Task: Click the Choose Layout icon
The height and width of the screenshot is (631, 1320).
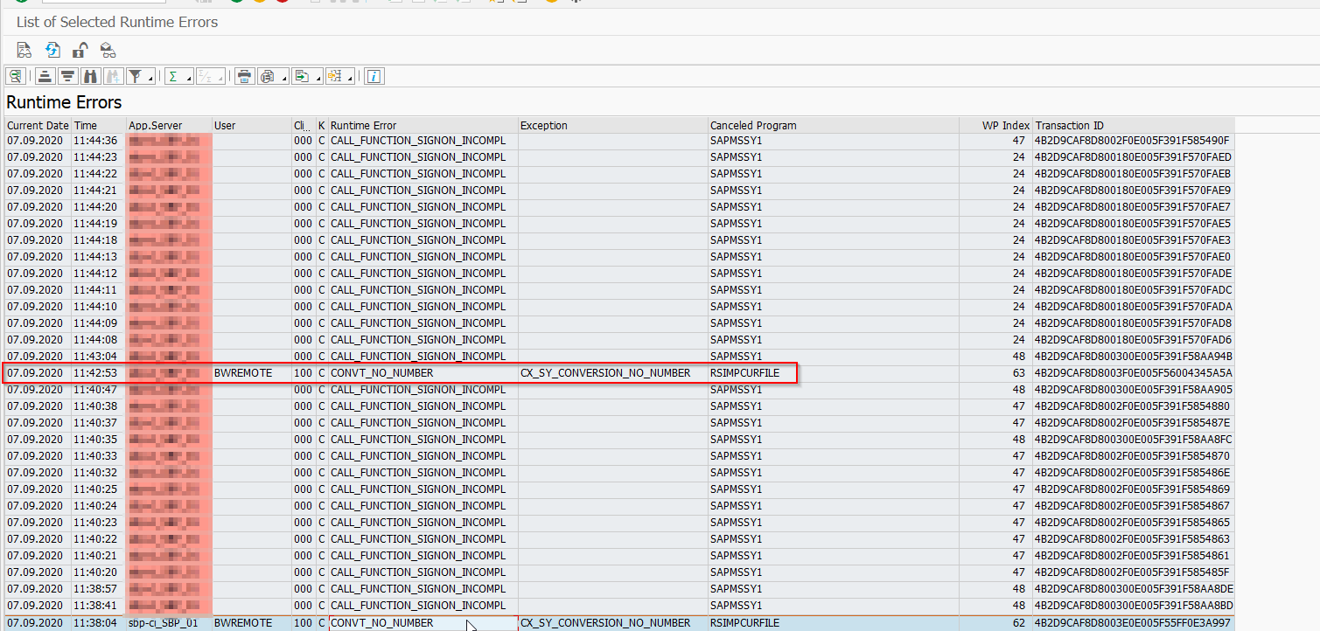Action: (x=336, y=76)
